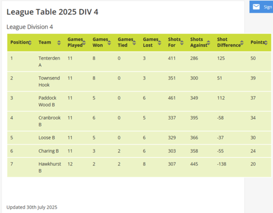This screenshot has width=273, height=213.
Task: Click Hawkhurst B games lost 8
Action: click(x=144, y=164)
